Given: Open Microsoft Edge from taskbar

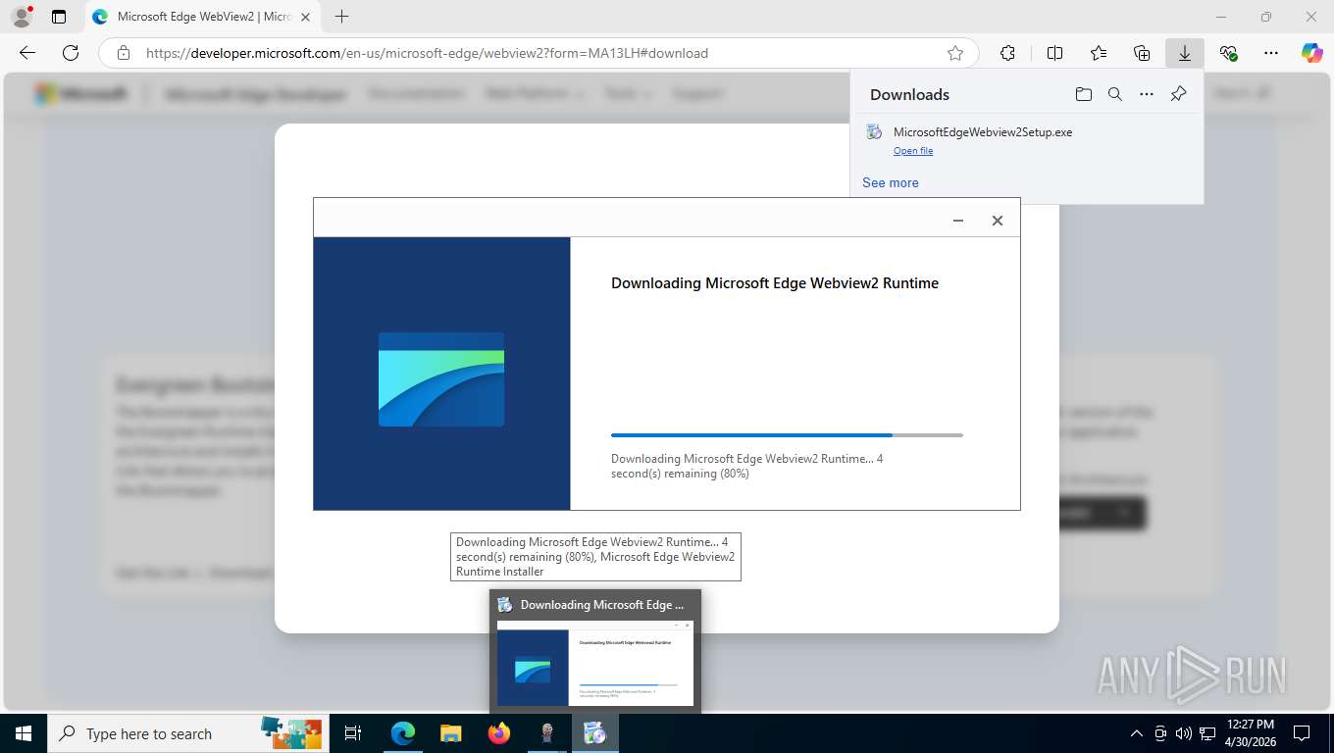Looking at the screenshot, I should pos(402,733).
